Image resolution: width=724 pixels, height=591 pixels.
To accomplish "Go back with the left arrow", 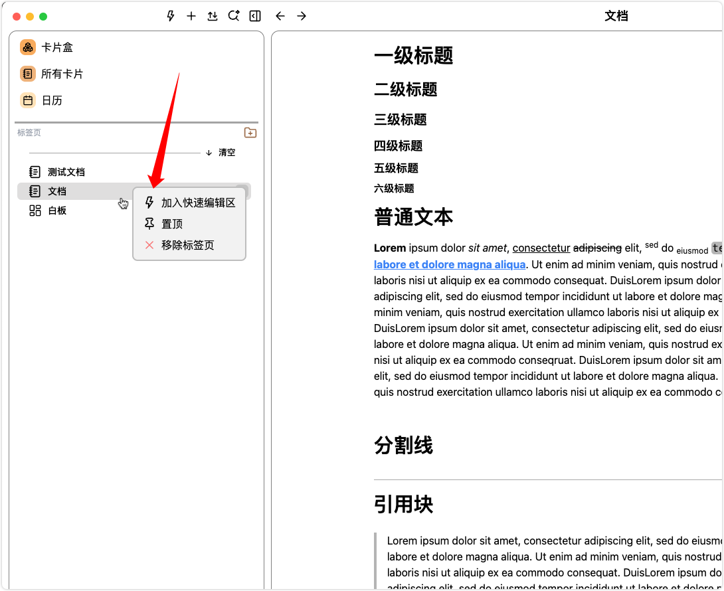I will pyautogui.click(x=280, y=16).
